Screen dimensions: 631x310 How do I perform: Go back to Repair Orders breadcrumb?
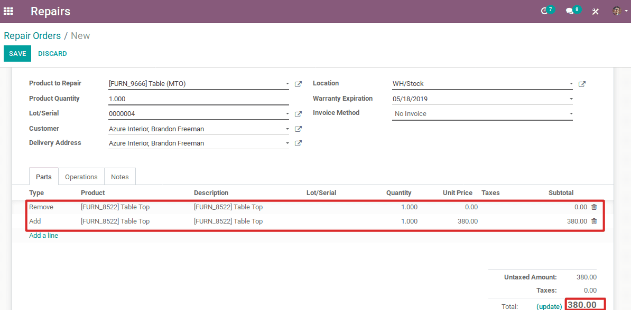[32, 36]
